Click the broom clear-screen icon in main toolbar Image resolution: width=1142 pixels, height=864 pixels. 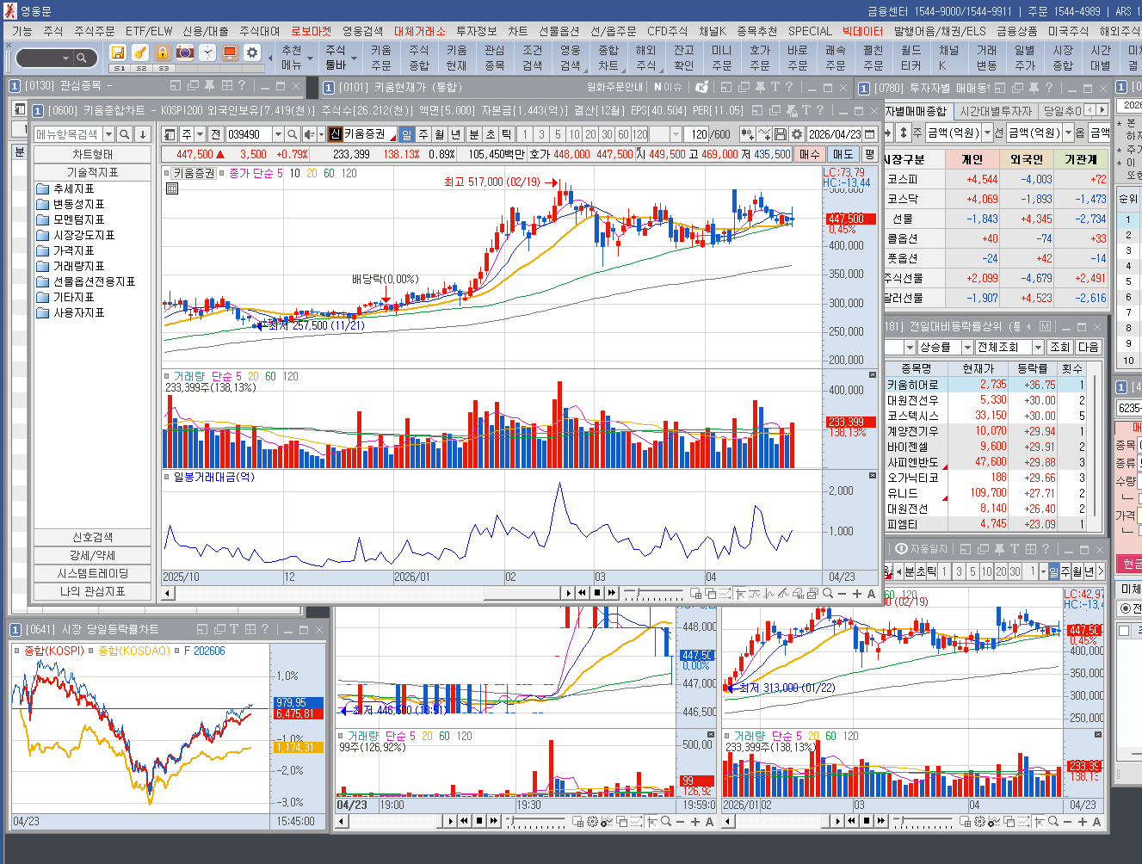[x=140, y=52]
